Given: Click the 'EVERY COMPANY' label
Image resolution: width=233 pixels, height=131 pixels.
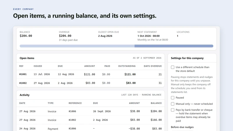Looking at the screenshot, I should [x=23, y=9].
